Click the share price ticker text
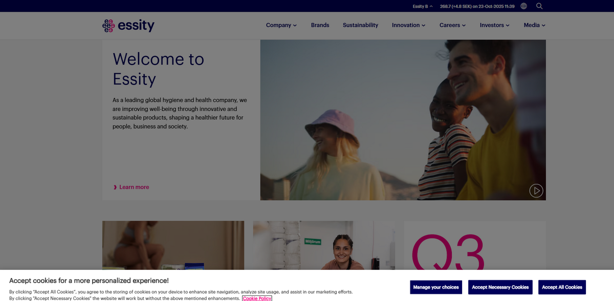The width and height of the screenshot is (614, 301). point(477,6)
